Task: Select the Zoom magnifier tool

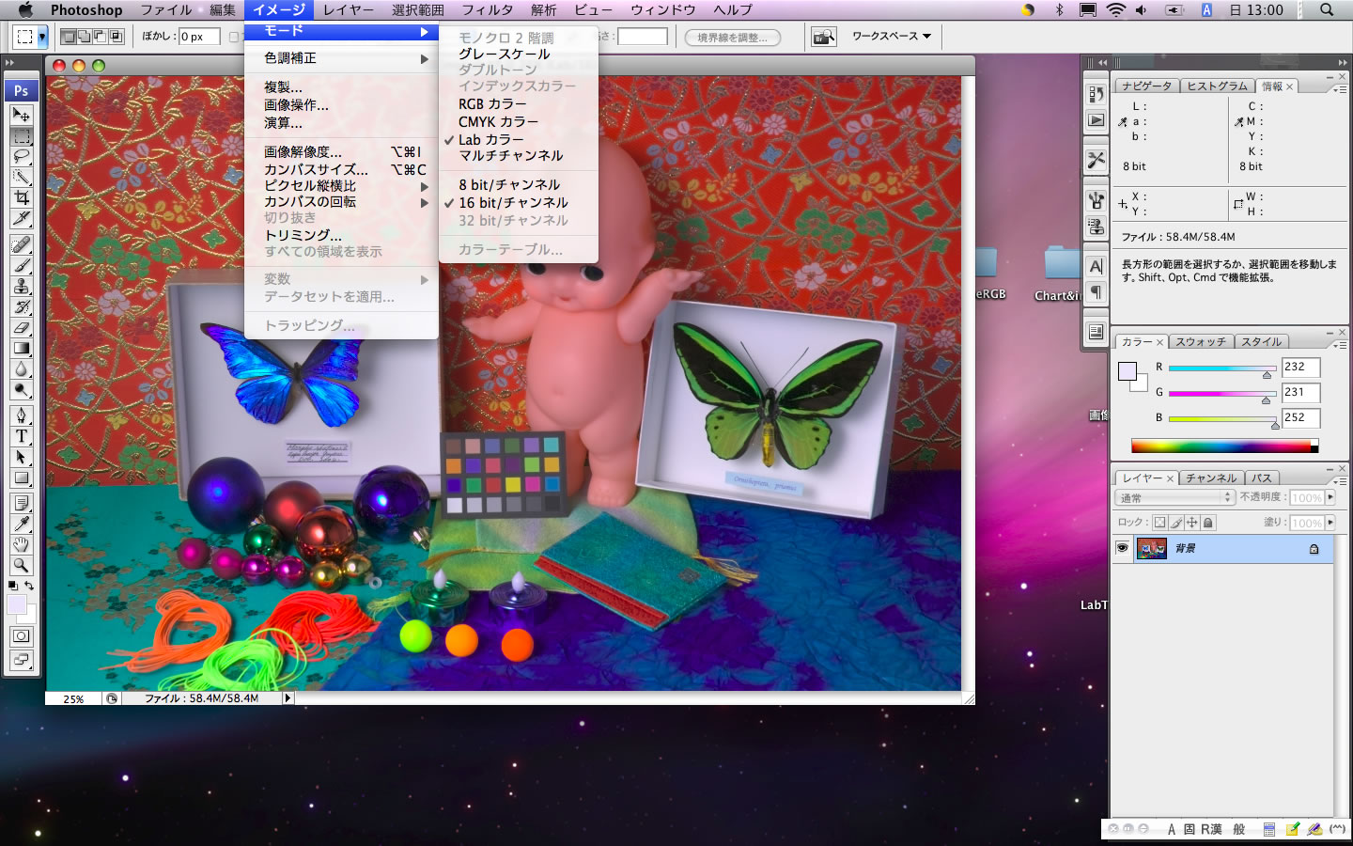Action: [x=21, y=565]
